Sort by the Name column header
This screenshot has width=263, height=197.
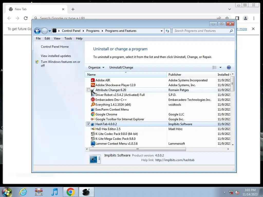[x=126, y=75]
